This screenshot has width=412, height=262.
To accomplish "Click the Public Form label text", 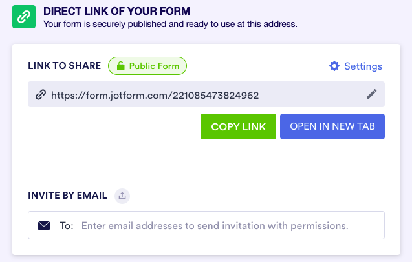I will click(155, 66).
